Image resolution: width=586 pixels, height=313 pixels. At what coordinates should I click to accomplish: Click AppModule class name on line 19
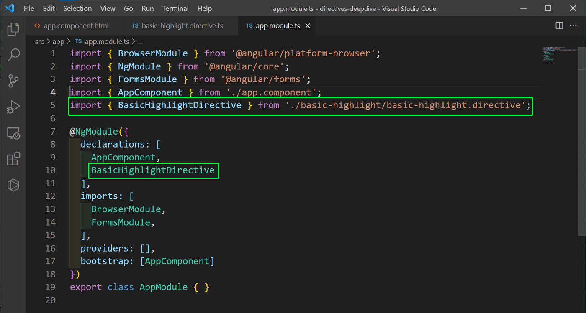coord(164,287)
